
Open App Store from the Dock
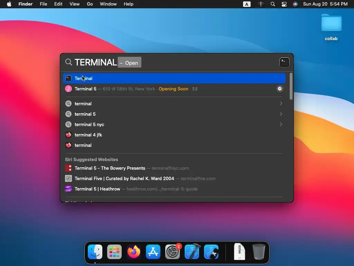(x=153, y=252)
